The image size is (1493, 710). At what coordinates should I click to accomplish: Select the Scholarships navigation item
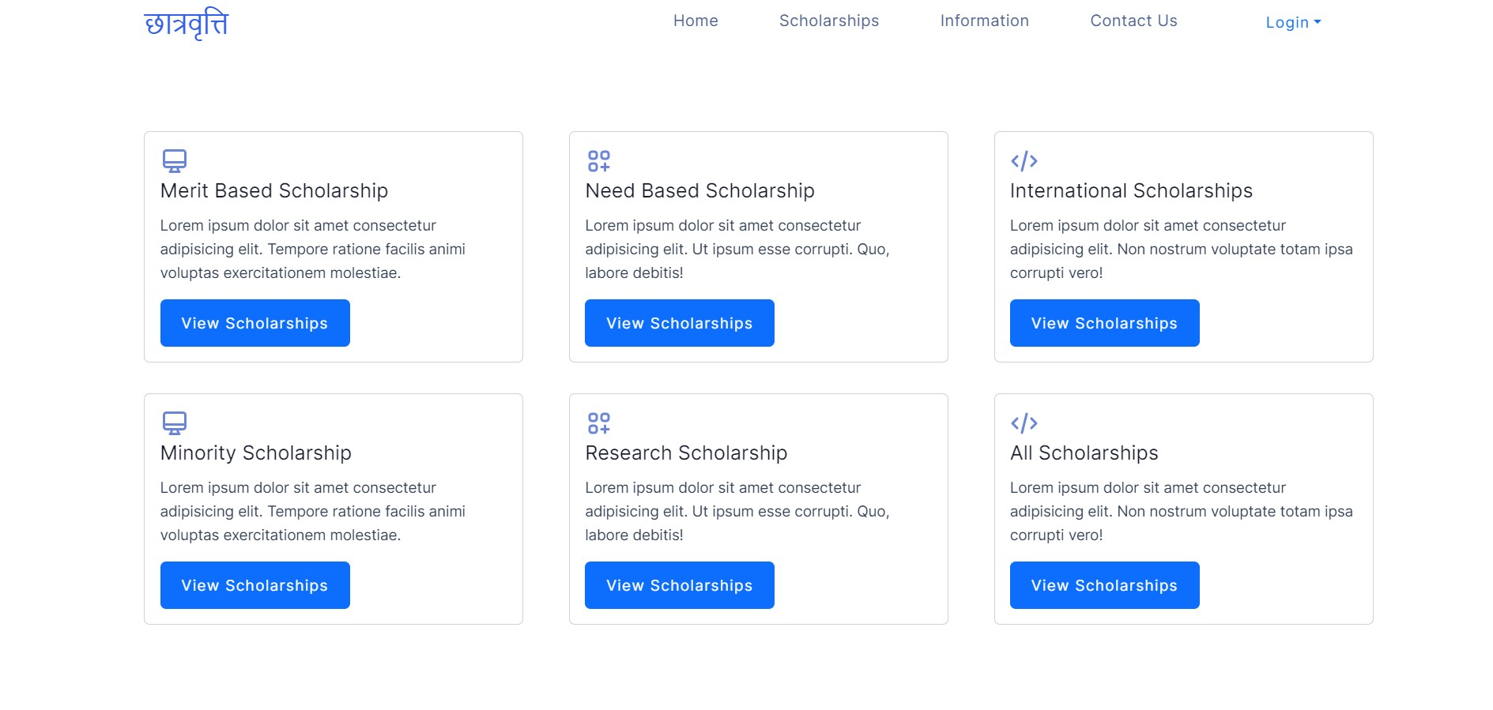829,21
